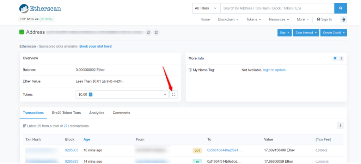The width and height of the screenshot is (361, 164).
Task: Show the address QR code icon
Action: click(x=156, y=32)
